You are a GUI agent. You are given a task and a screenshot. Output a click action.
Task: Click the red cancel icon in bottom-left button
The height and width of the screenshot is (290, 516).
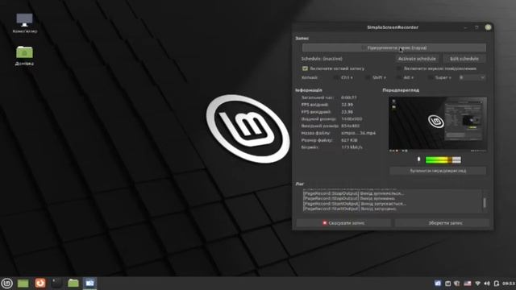[x=324, y=223]
